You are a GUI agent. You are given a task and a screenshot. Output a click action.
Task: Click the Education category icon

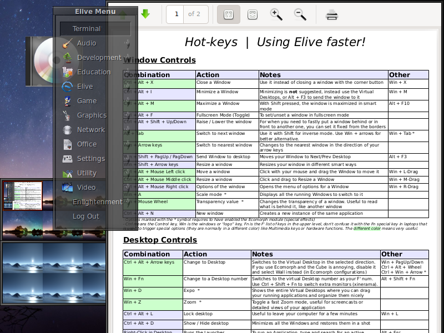tap(67, 72)
